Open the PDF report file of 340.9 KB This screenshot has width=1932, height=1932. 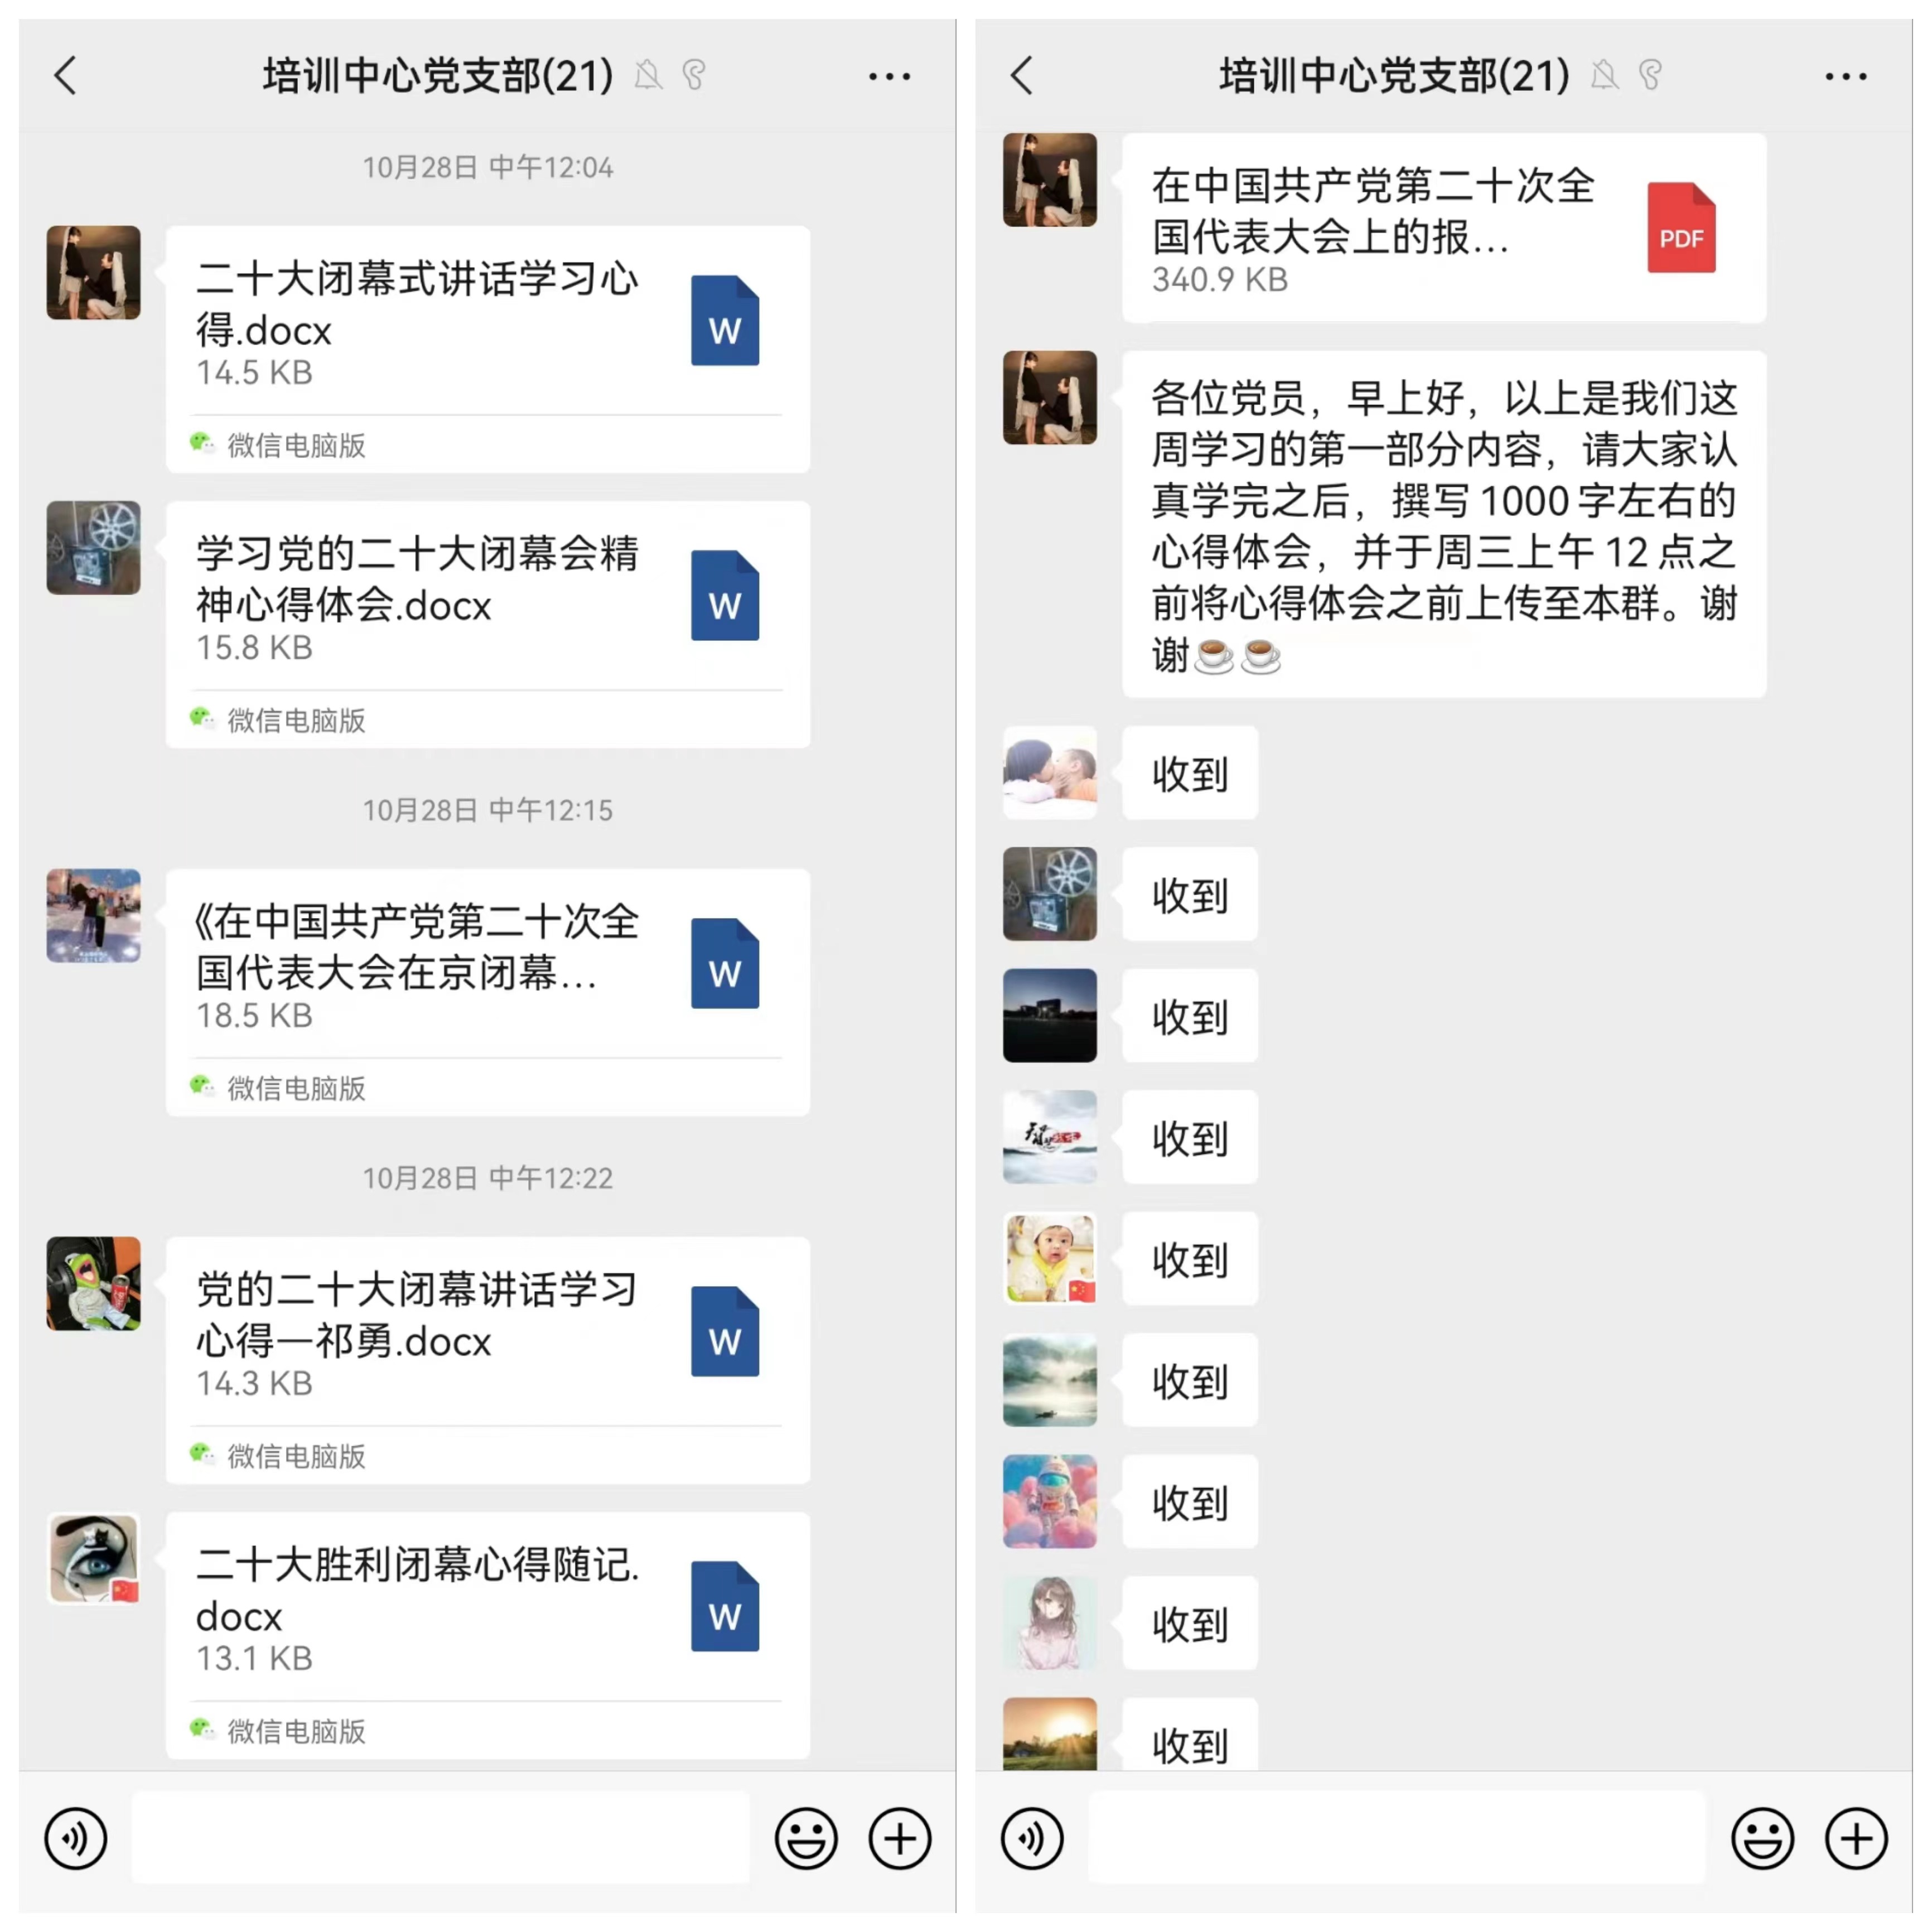(x=1444, y=228)
